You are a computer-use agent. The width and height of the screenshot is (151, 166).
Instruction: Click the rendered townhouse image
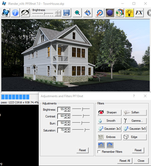pyautogui.click(x=75, y=55)
